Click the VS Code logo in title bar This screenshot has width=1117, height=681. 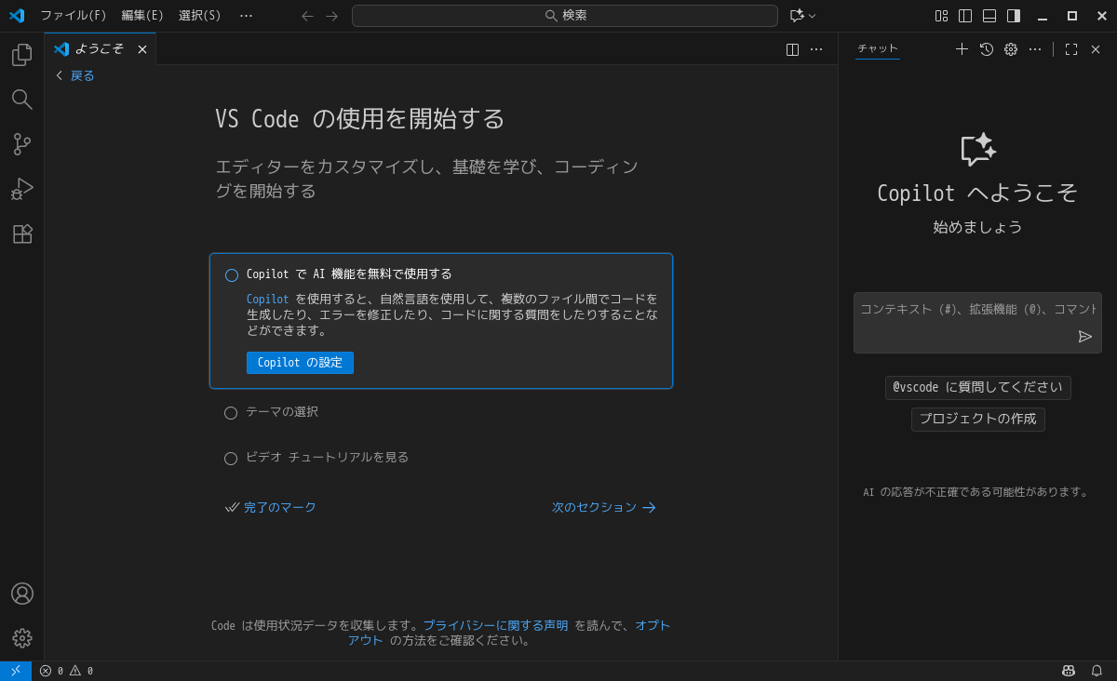tap(16, 16)
